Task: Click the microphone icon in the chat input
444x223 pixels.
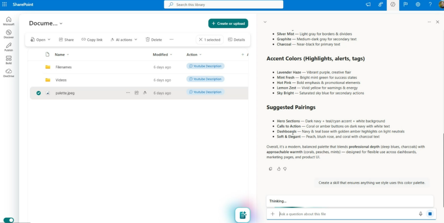Action: click(421, 214)
